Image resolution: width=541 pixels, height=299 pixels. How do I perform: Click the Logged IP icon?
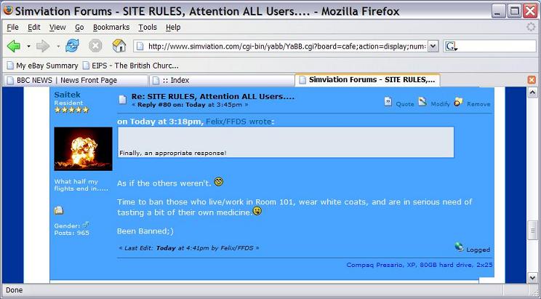point(459,247)
